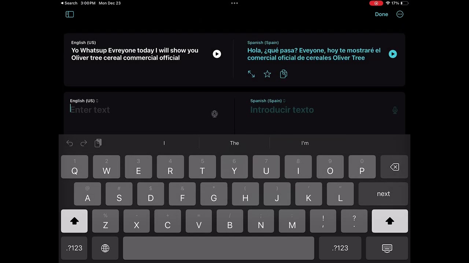Undo last keyboard action
Image resolution: width=469 pixels, height=263 pixels.
pos(70,143)
